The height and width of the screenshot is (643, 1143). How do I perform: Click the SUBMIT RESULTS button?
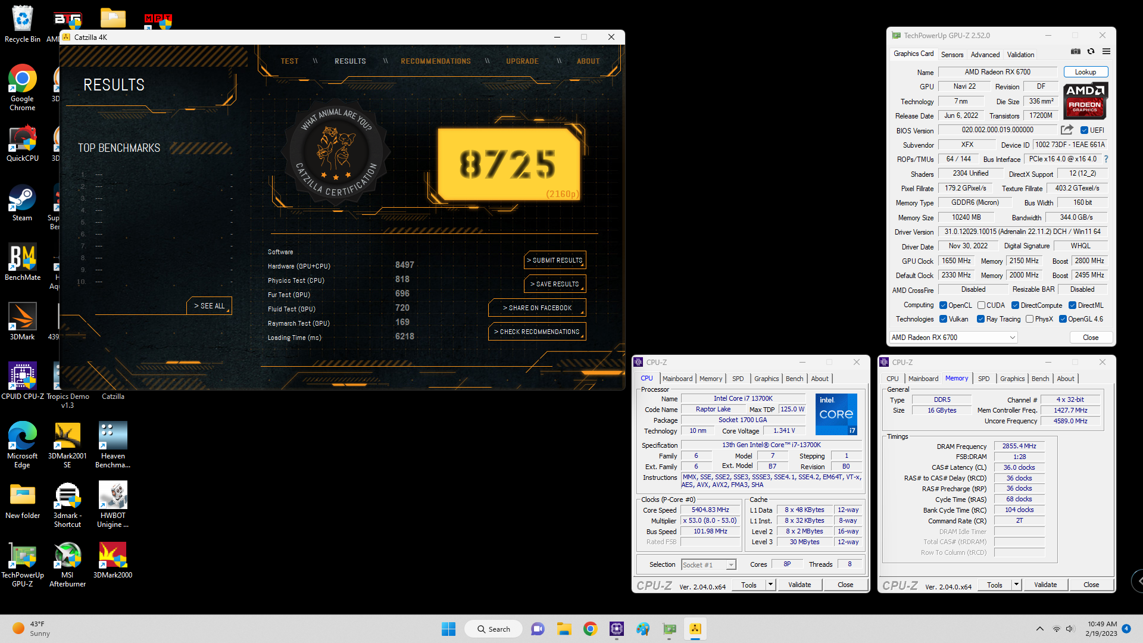[x=555, y=260]
